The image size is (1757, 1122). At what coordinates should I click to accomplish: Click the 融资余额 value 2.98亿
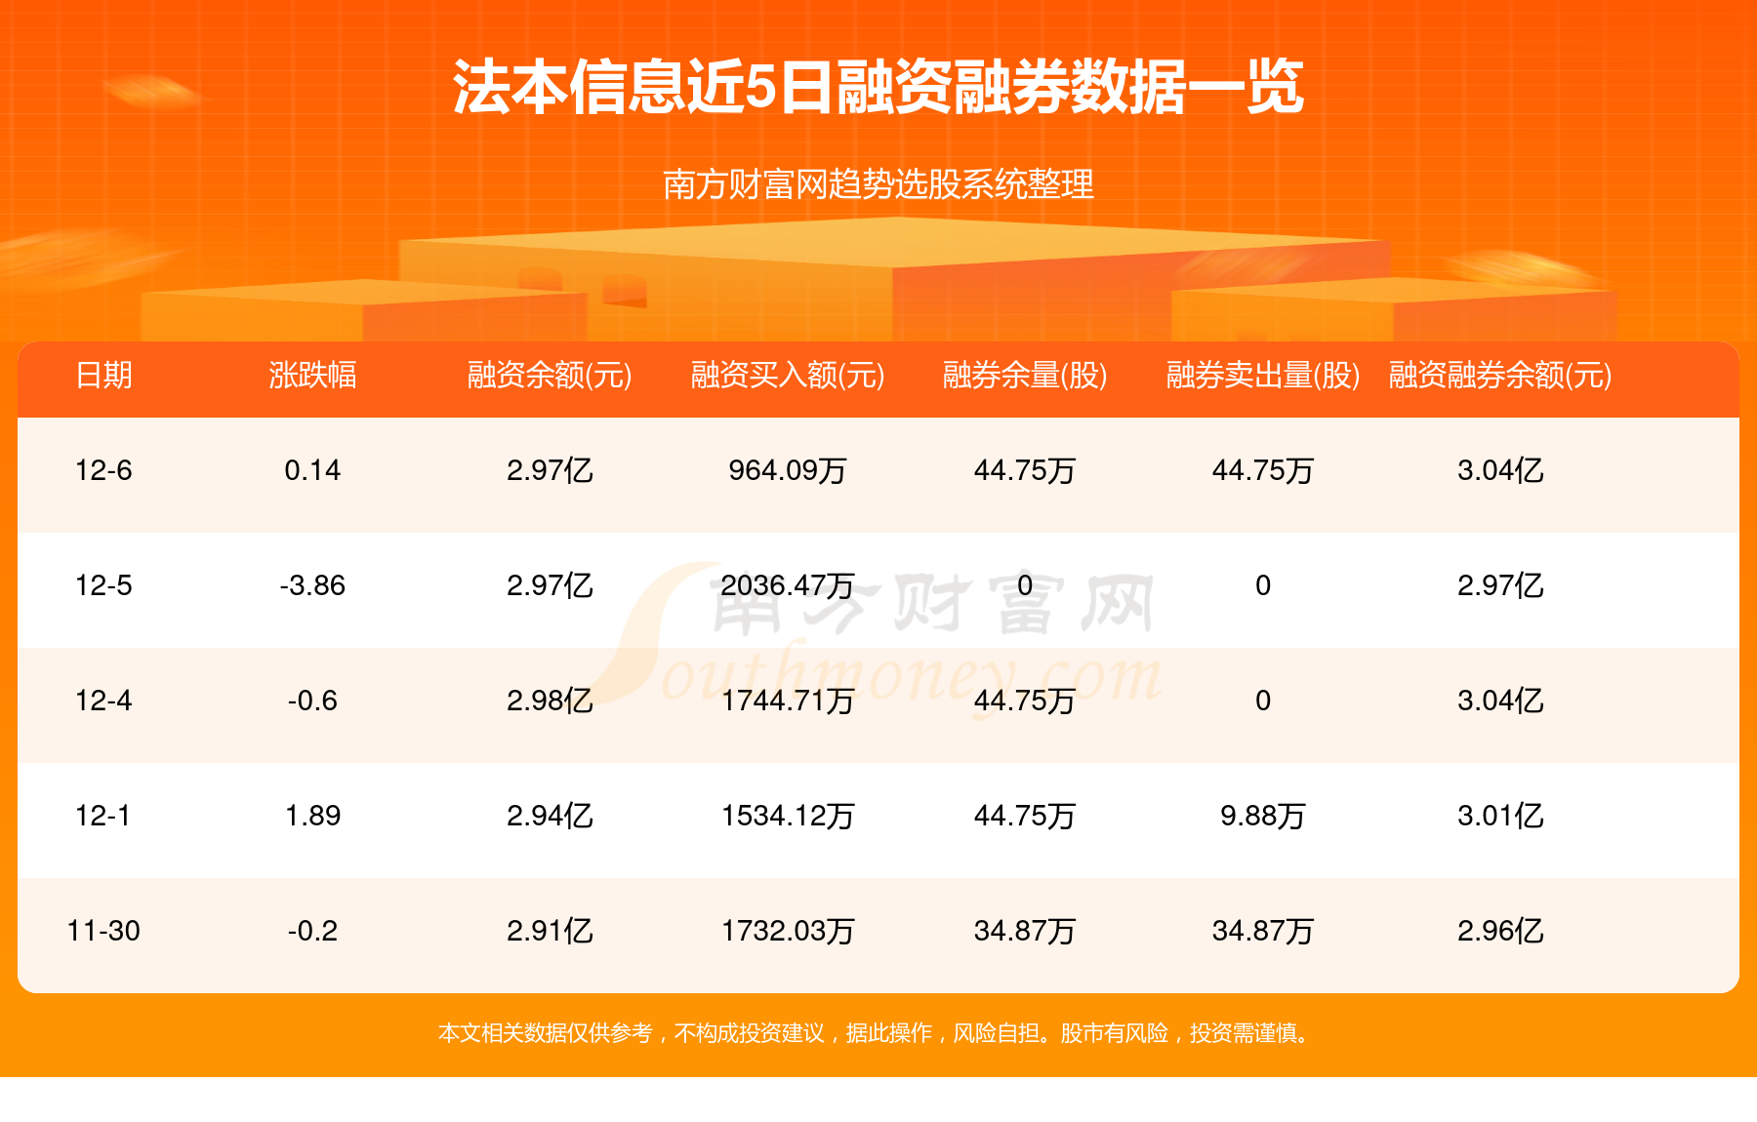tap(550, 701)
